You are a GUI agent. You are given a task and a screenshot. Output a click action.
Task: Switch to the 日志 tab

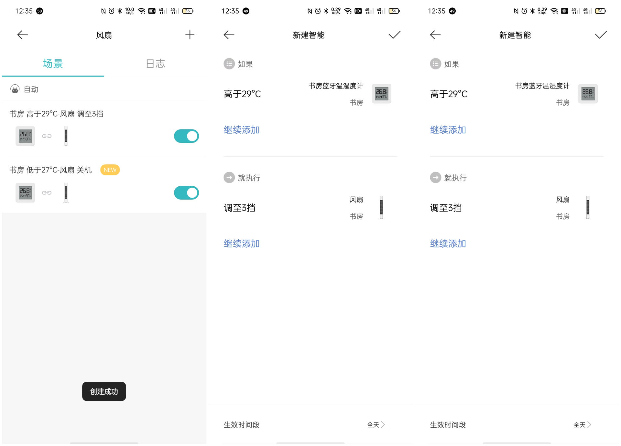point(155,64)
